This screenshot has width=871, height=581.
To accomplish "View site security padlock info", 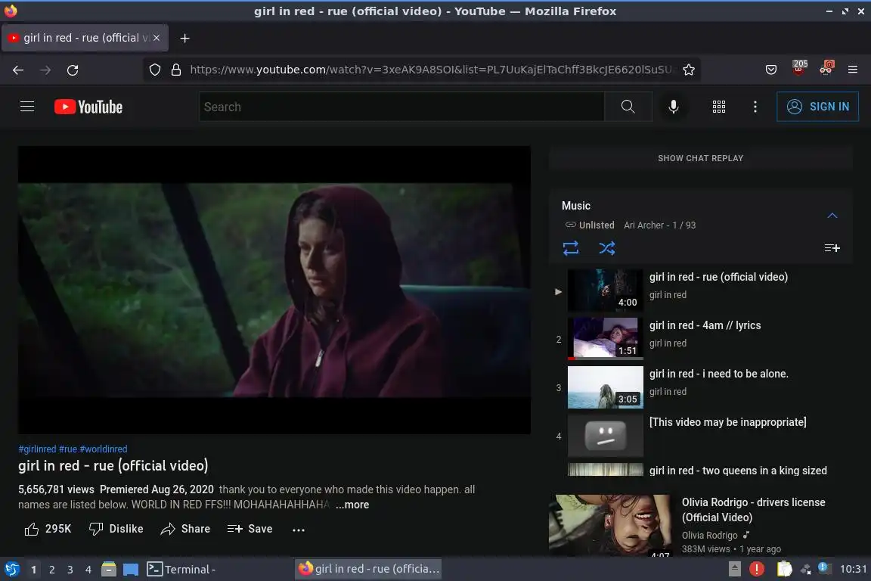I will [176, 70].
